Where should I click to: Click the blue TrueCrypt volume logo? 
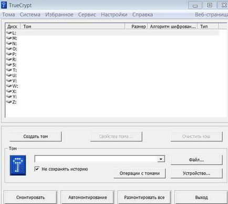point(18,165)
